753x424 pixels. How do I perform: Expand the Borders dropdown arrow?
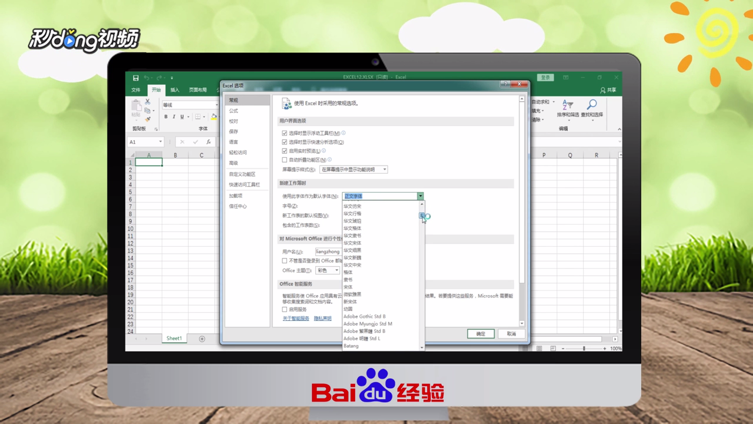click(204, 117)
